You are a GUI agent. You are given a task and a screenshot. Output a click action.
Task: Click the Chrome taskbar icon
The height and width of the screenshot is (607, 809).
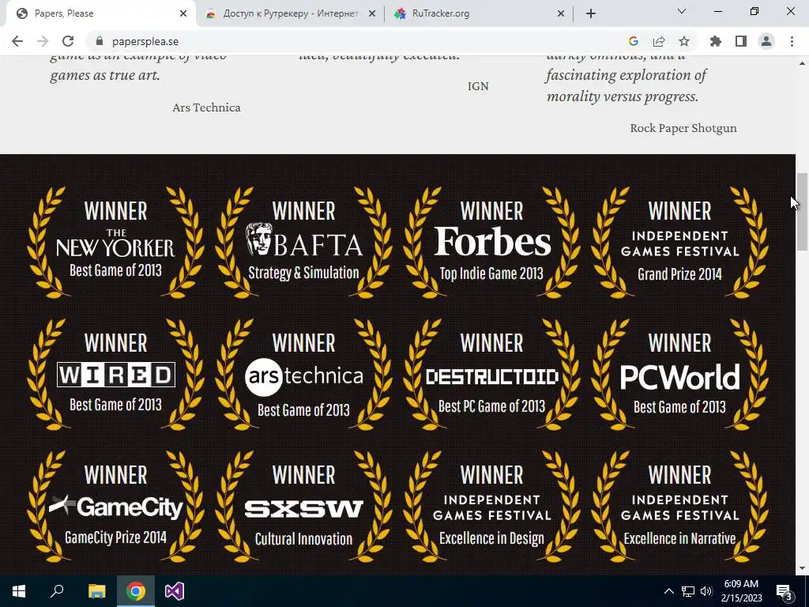[136, 591]
